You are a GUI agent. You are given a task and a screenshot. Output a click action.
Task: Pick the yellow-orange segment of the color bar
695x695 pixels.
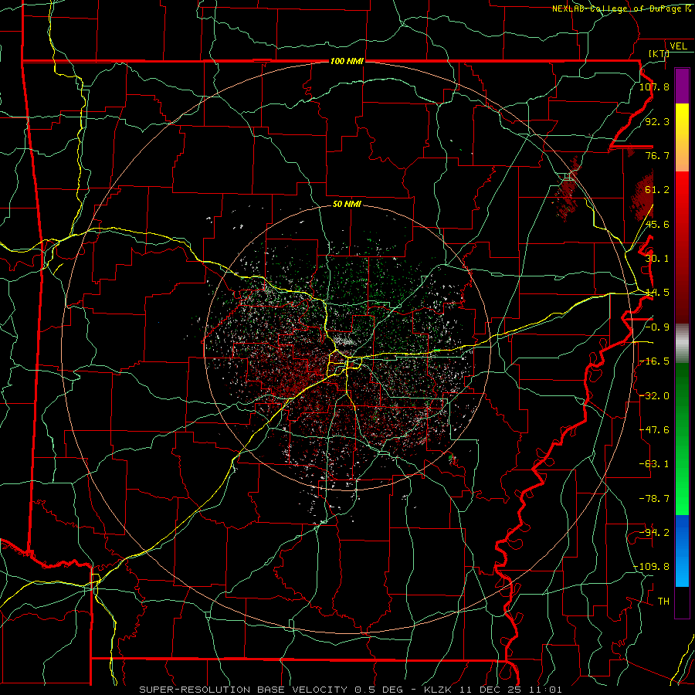click(682, 137)
